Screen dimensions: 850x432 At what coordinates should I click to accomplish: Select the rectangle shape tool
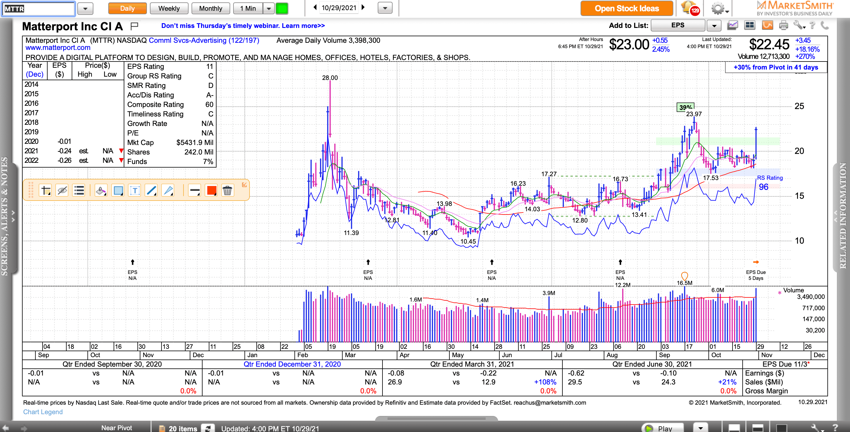118,190
